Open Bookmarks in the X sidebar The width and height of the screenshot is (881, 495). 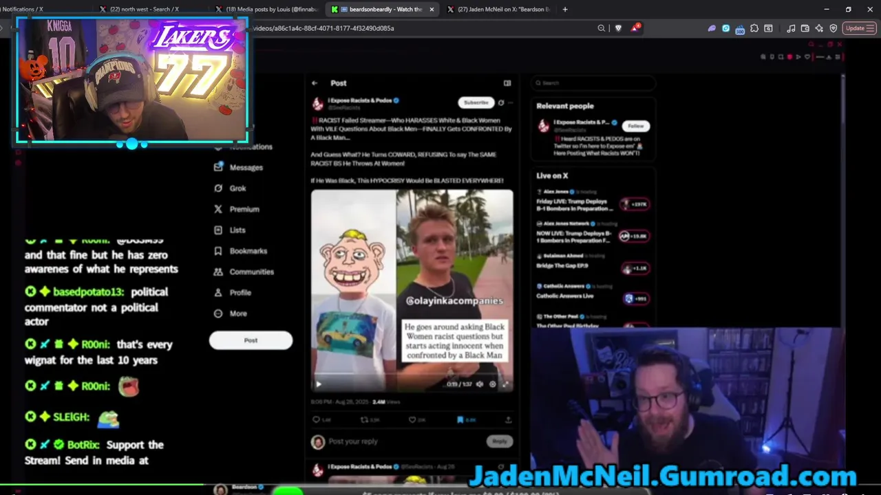coord(240,251)
